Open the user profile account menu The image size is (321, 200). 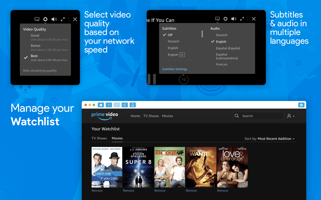pos(291,116)
